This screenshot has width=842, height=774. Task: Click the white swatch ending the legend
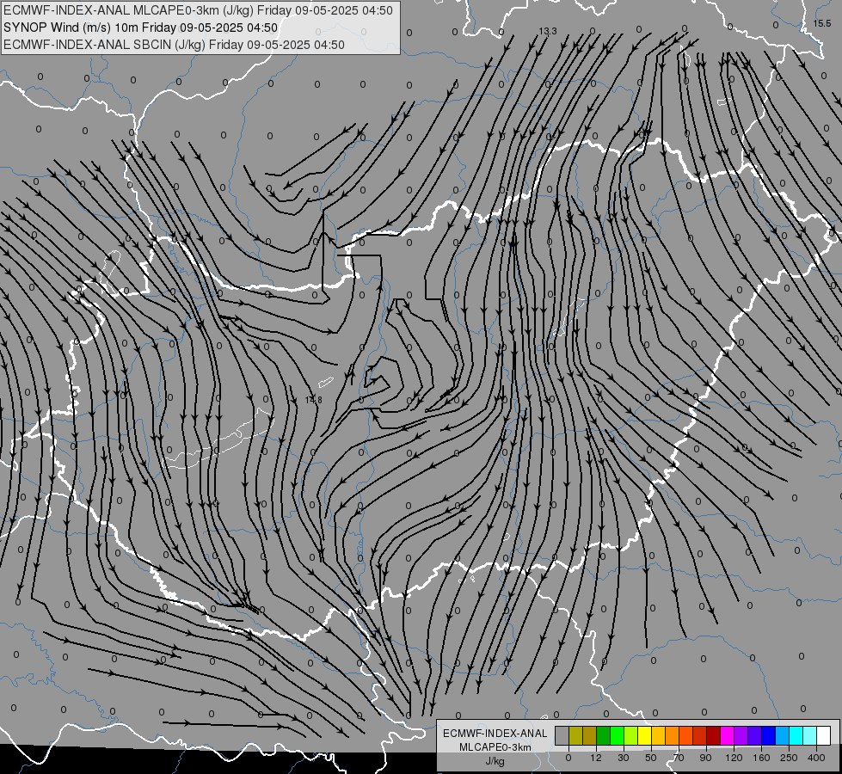[823, 735]
